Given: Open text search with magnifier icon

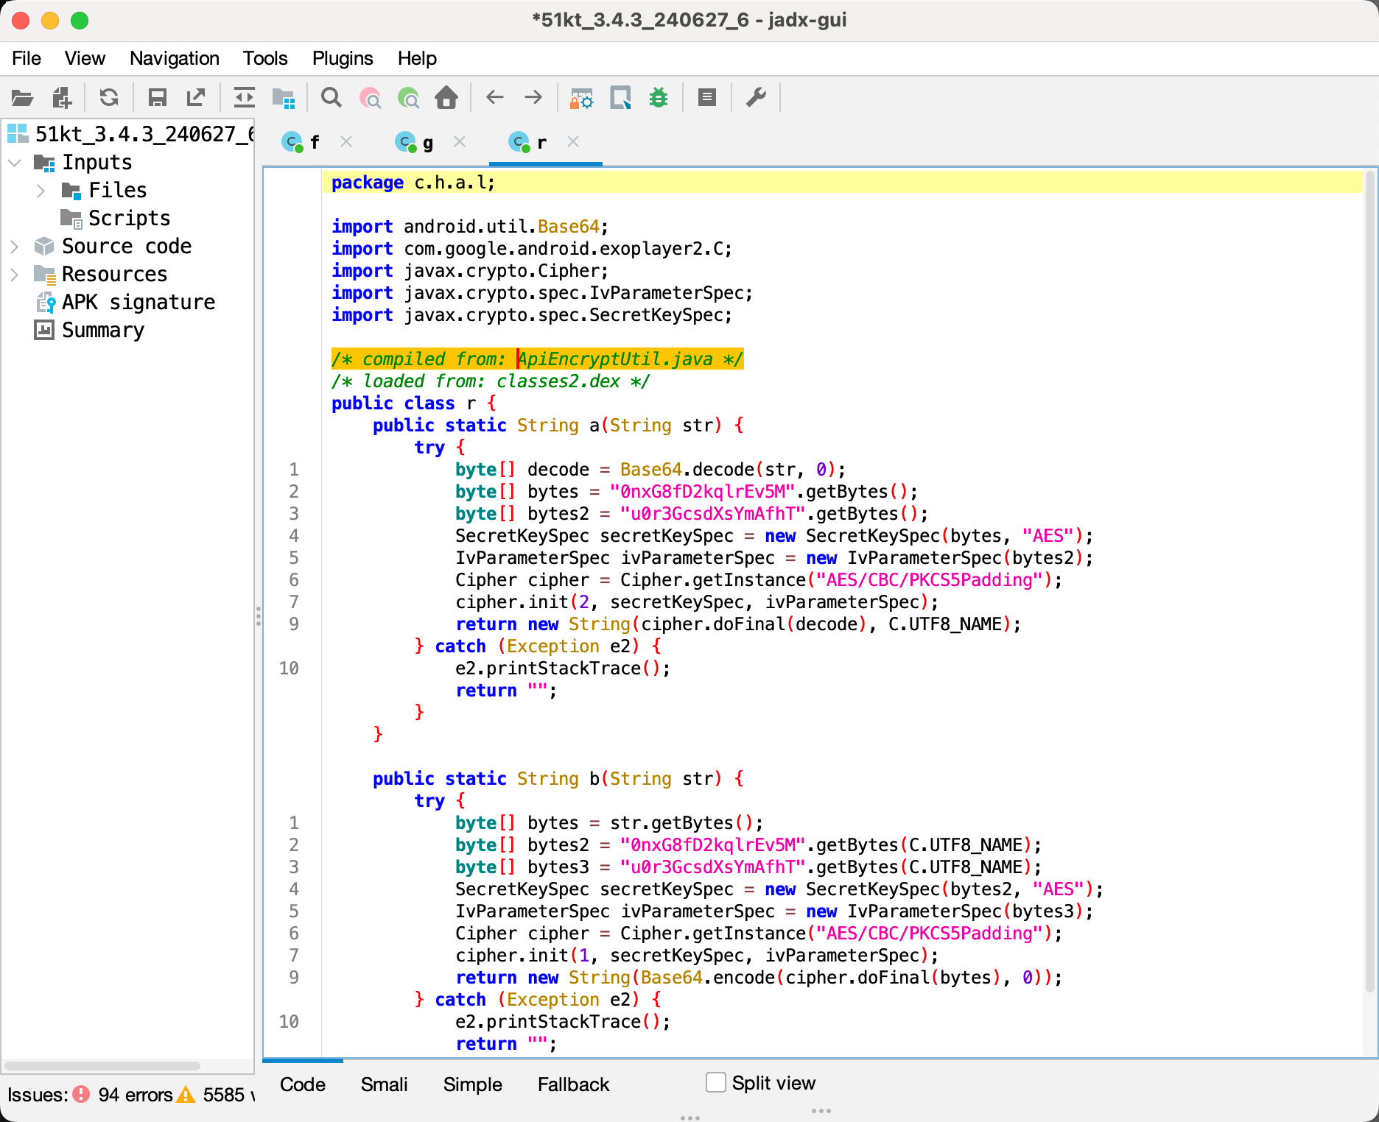Looking at the screenshot, I should tap(331, 97).
